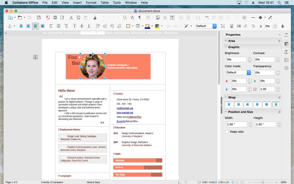
Task: Click the Record changes red dot icon
Action: pyautogui.click(x=244, y=18)
